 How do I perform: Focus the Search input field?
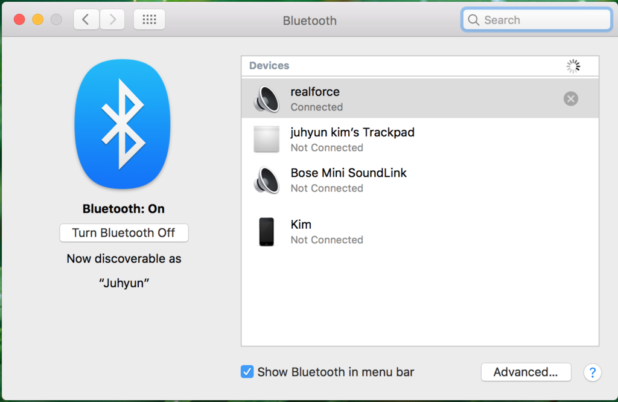point(537,20)
